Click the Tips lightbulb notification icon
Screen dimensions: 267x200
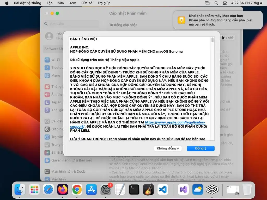tap(181, 20)
